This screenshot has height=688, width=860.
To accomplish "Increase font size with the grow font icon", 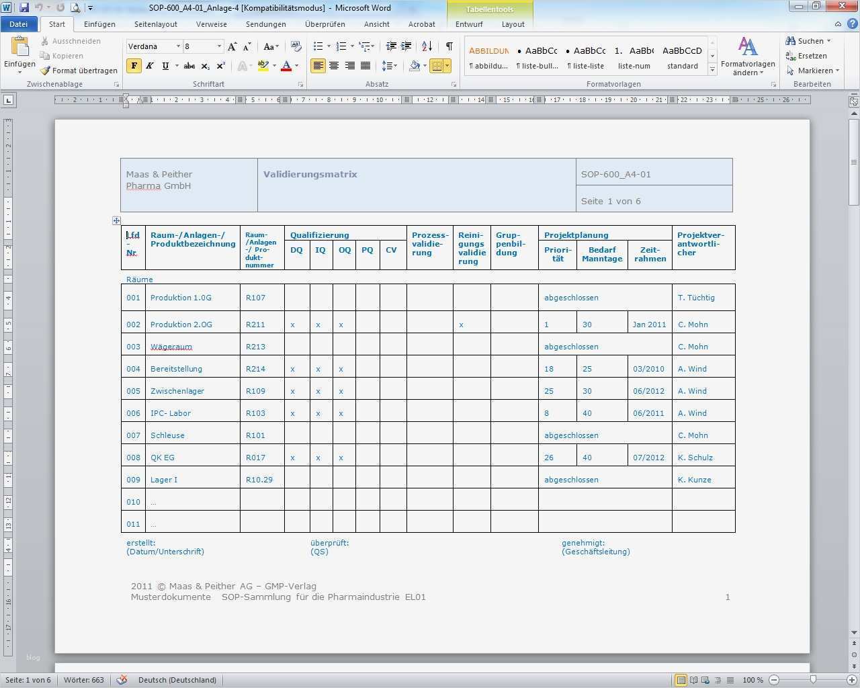I will click(232, 46).
